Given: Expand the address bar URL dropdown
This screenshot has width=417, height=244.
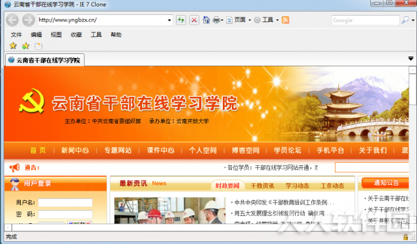Looking at the screenshot, I should (169, 20).
